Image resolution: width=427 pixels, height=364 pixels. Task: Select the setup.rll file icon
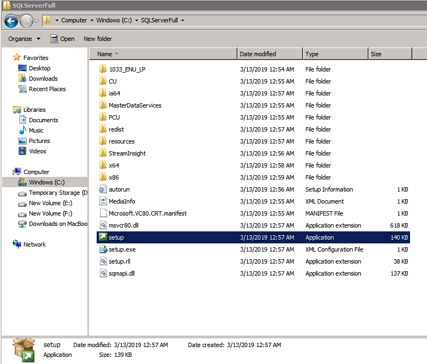pyautogui.click(x=103, y=261)
